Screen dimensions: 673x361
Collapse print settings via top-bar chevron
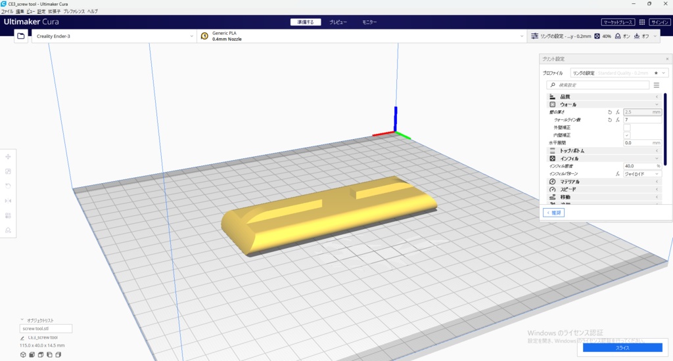pyautogui.click(x=655, y=36)
